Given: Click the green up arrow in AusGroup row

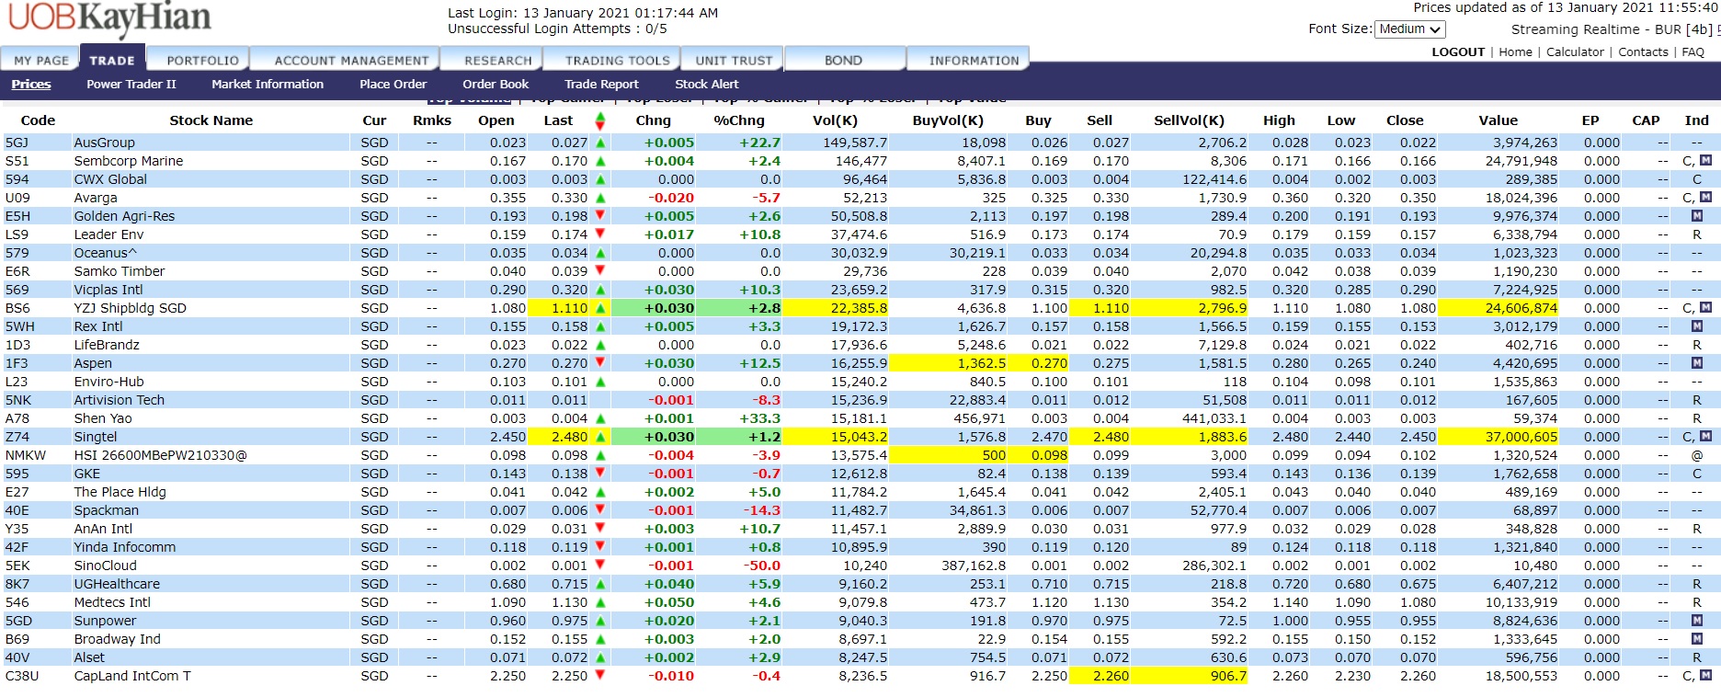Looking at the screenshot, I should (600, 143).
